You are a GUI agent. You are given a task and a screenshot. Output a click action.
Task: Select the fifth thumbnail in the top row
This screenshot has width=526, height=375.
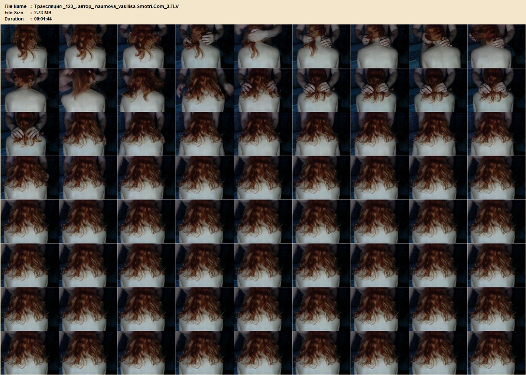[x=263, y=46]
